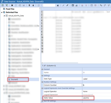Screen dimensions: 111x103
Task: Collapse the Settings property section
Action: [42, 76]
